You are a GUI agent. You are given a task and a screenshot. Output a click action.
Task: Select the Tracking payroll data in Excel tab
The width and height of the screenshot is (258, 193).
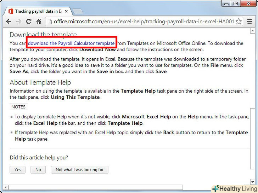39,11
